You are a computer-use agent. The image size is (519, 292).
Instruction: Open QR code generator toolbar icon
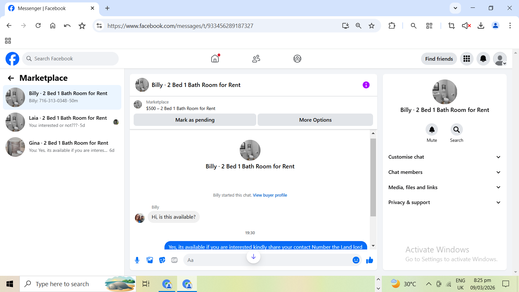429,26
